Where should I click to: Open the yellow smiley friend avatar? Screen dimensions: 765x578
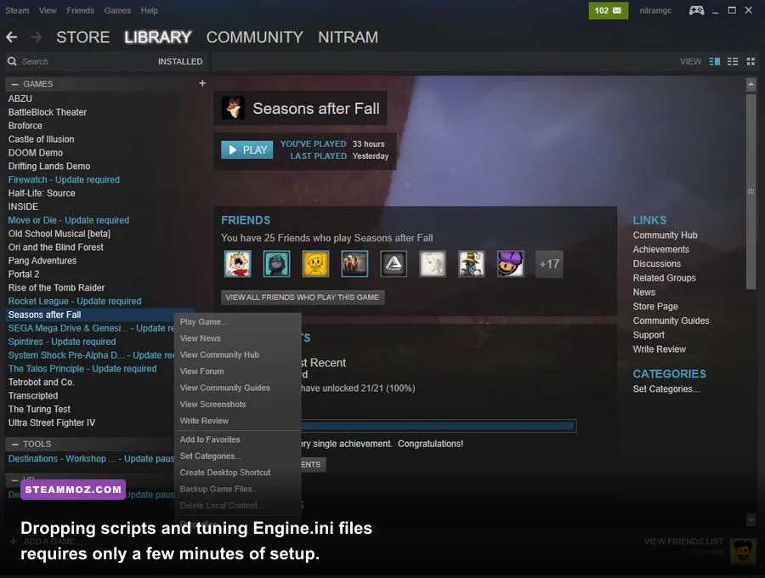point(315,263)
